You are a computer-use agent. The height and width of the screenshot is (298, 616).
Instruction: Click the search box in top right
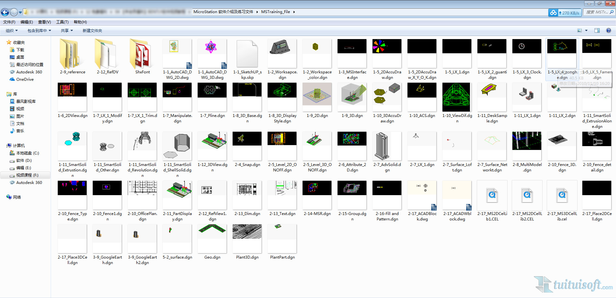(597, 12)
